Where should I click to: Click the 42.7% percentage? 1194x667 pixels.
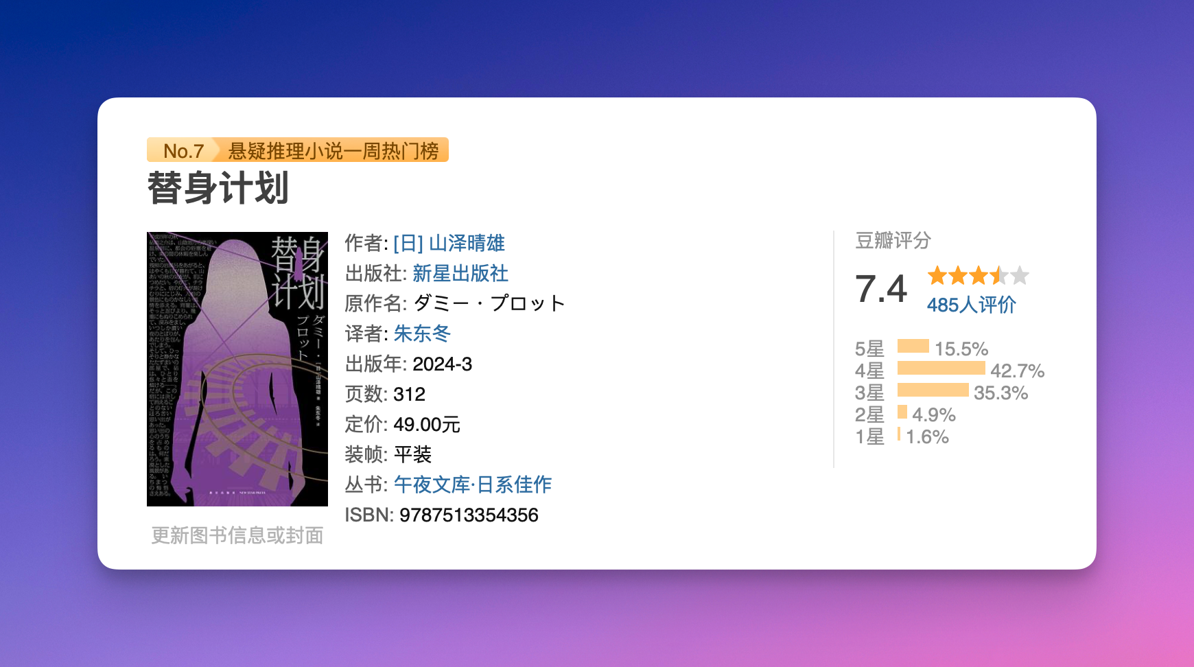[1018, 371]
